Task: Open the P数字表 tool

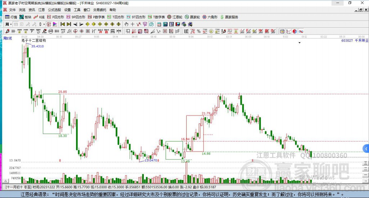Action: pos(96,17)
